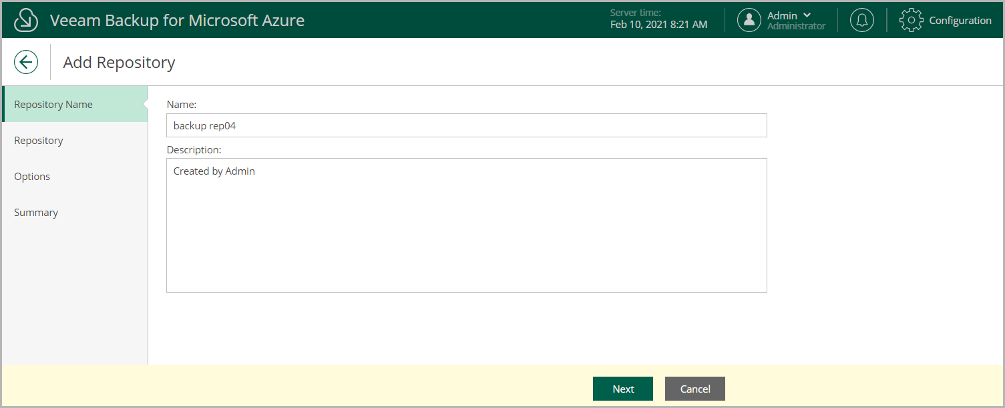Viewport: 1005px width, 408px height.
Task: Expand the Admin account dropdown chevron
Action: 807,15
